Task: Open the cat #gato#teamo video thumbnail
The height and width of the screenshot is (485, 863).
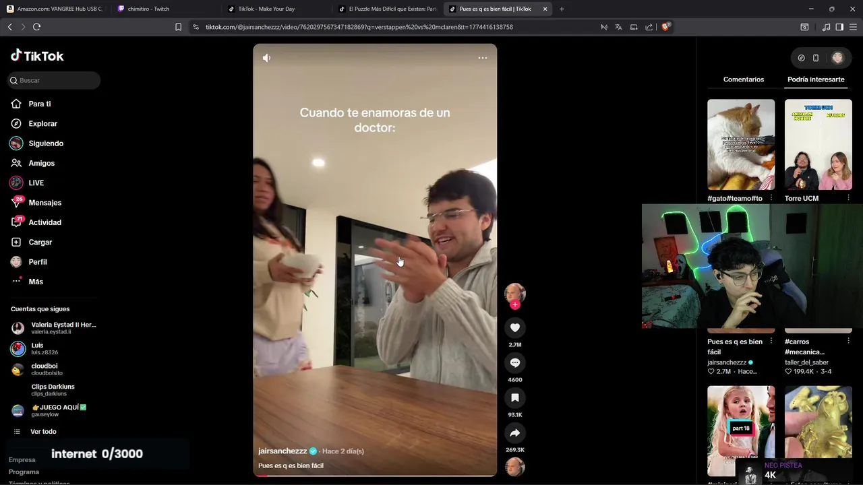Action: (x=741, y=145)
